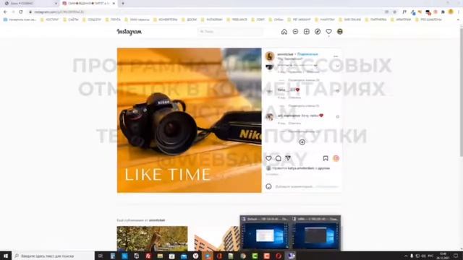463x260 pixels.
Task: Show hidden system tray icons chevron
Action: [x=406, y=256]
